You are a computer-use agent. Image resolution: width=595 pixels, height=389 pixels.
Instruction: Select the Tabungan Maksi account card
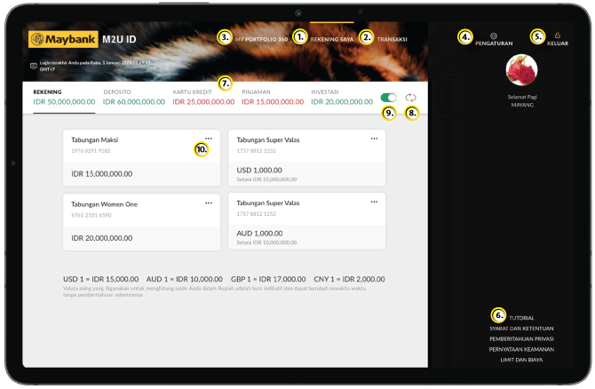click(x=141, y=158)
